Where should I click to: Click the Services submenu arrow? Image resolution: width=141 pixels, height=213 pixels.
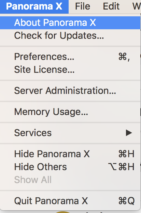coord(129,133)
